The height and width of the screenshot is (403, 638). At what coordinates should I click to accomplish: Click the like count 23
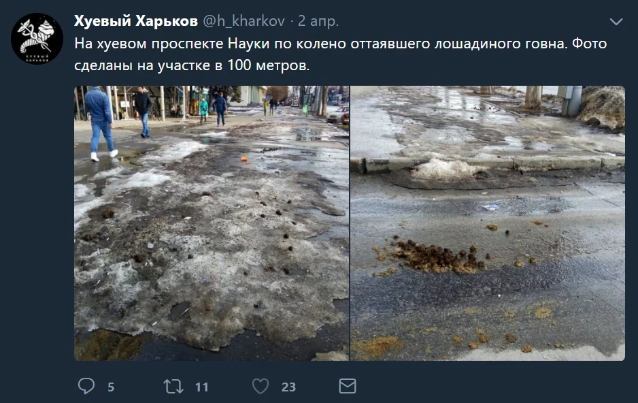[288, 387]
